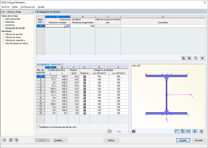
Task: Select Cálculo por sección tree item
Action: pos(14,34)
